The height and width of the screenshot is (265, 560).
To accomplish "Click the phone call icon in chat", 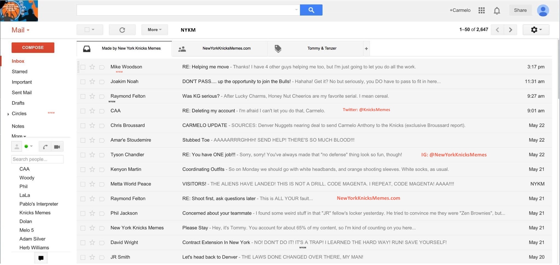I will [x=45, y=147].
